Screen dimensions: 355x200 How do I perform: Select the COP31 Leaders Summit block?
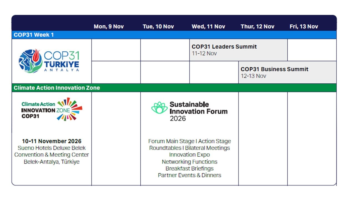[x=239, y=50]
